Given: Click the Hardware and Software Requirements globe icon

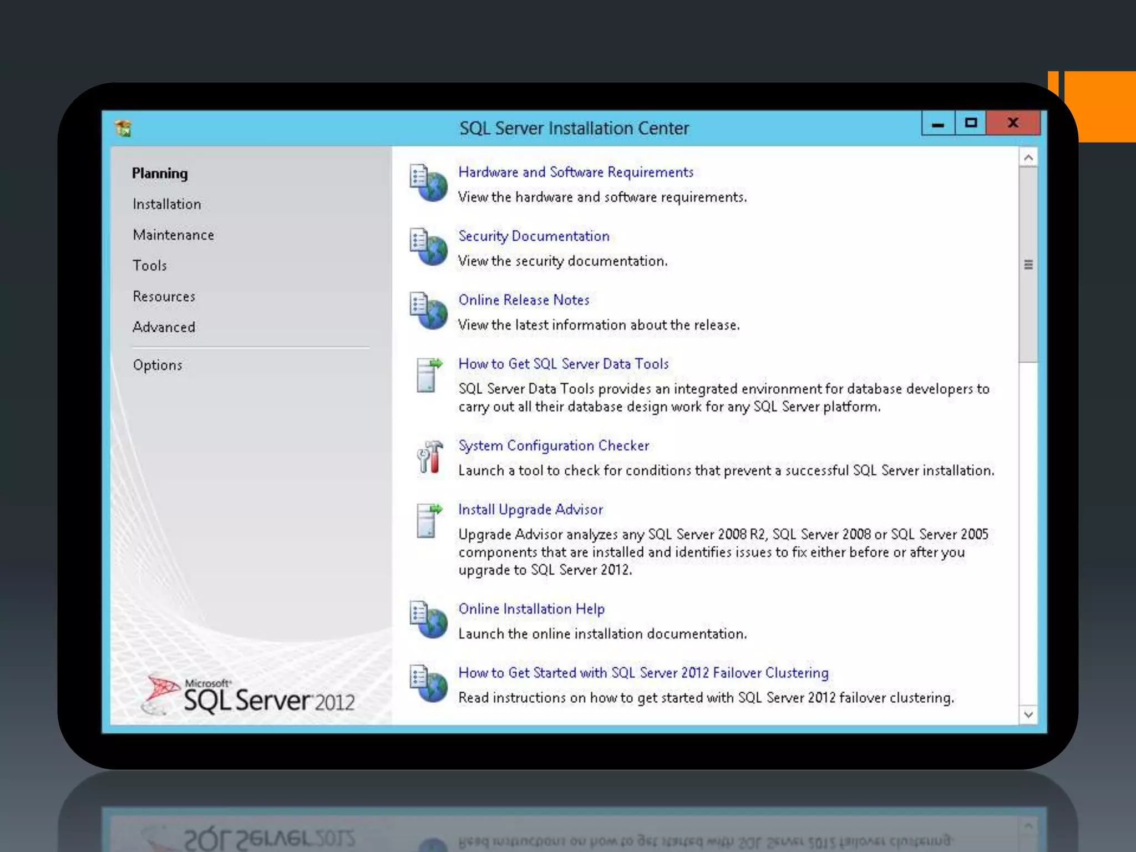Looking at the screenshot, I should click(x=428, y=184).
